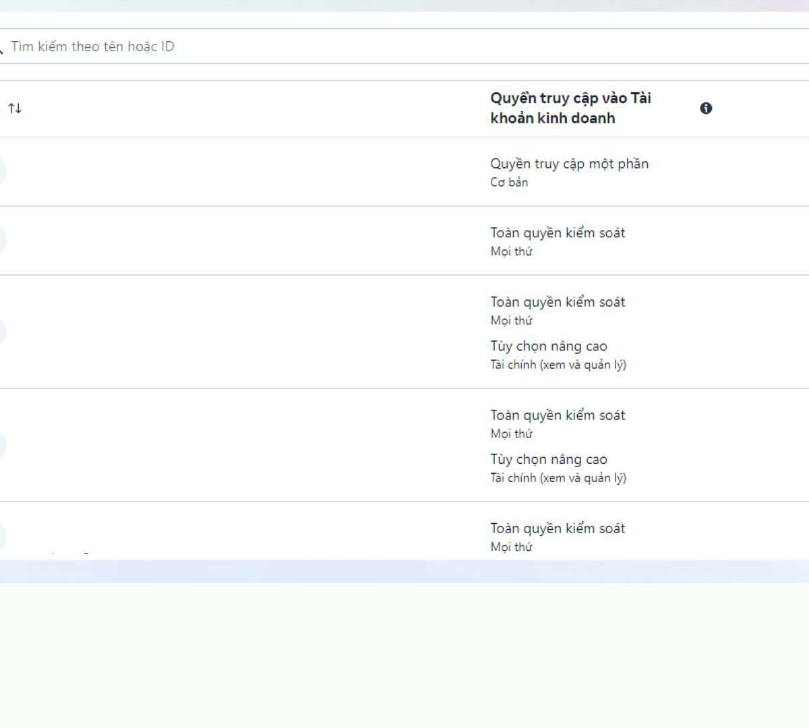Click the 'Cơ bản' label in the first row
Viewport: 809px width, 728px height.
coord(509,183)
